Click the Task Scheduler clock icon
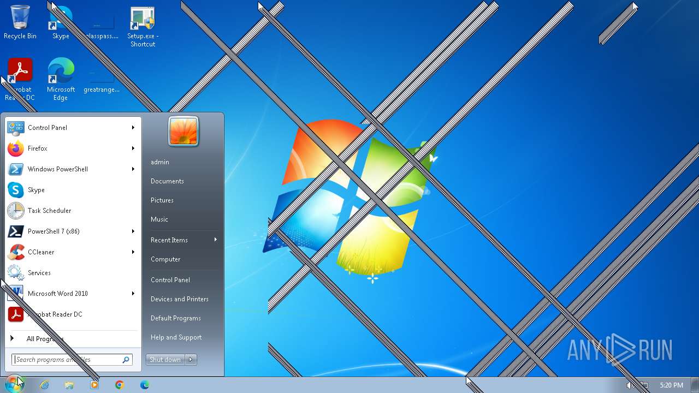Image resolution: width=699 pixels, height=393 pixels. pos(16,211)
